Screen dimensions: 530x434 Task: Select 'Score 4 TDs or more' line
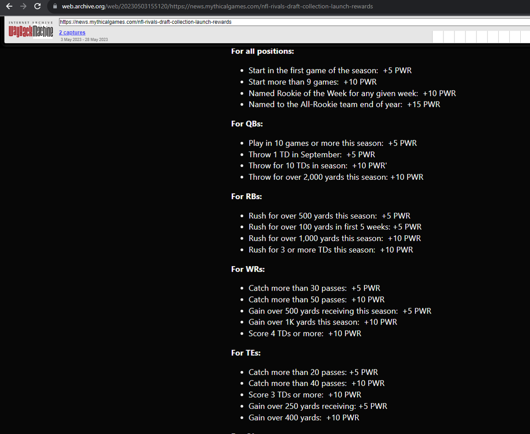tap(305, 334)
